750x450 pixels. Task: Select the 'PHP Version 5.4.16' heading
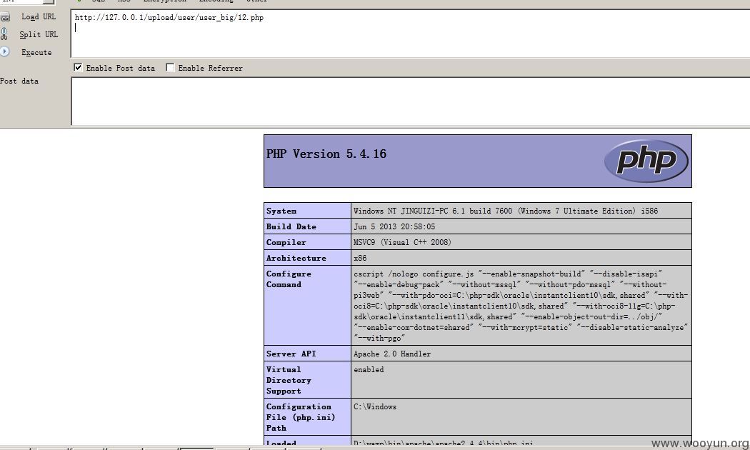click(x=326, y=154)
